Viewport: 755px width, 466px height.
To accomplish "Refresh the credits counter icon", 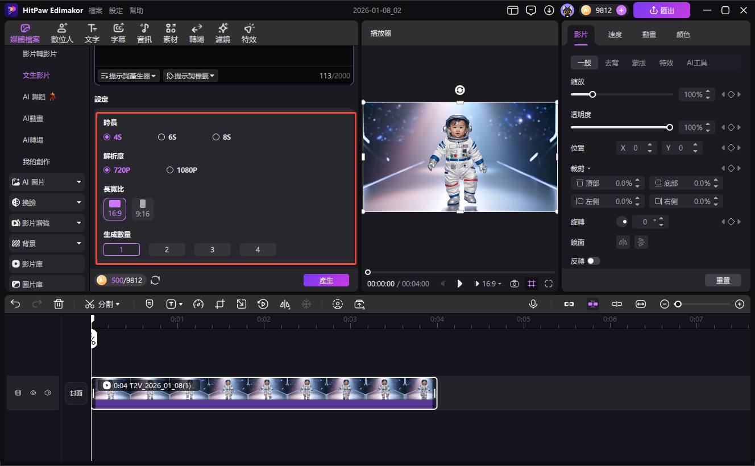I will (155, 280).
